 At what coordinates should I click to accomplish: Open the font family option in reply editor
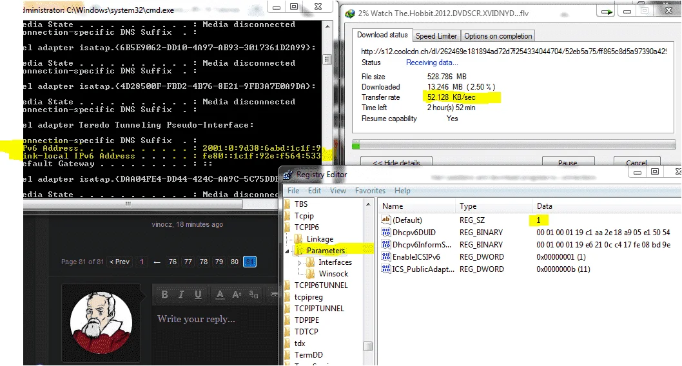(x=253, y=294)
